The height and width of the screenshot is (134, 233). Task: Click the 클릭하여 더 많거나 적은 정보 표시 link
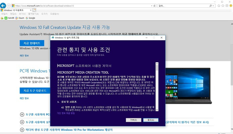187,122
